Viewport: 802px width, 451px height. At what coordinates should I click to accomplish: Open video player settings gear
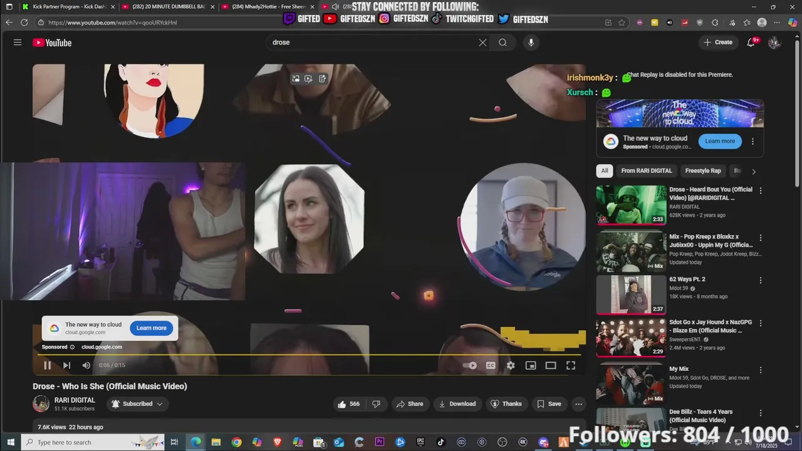[x=511, y=366]
